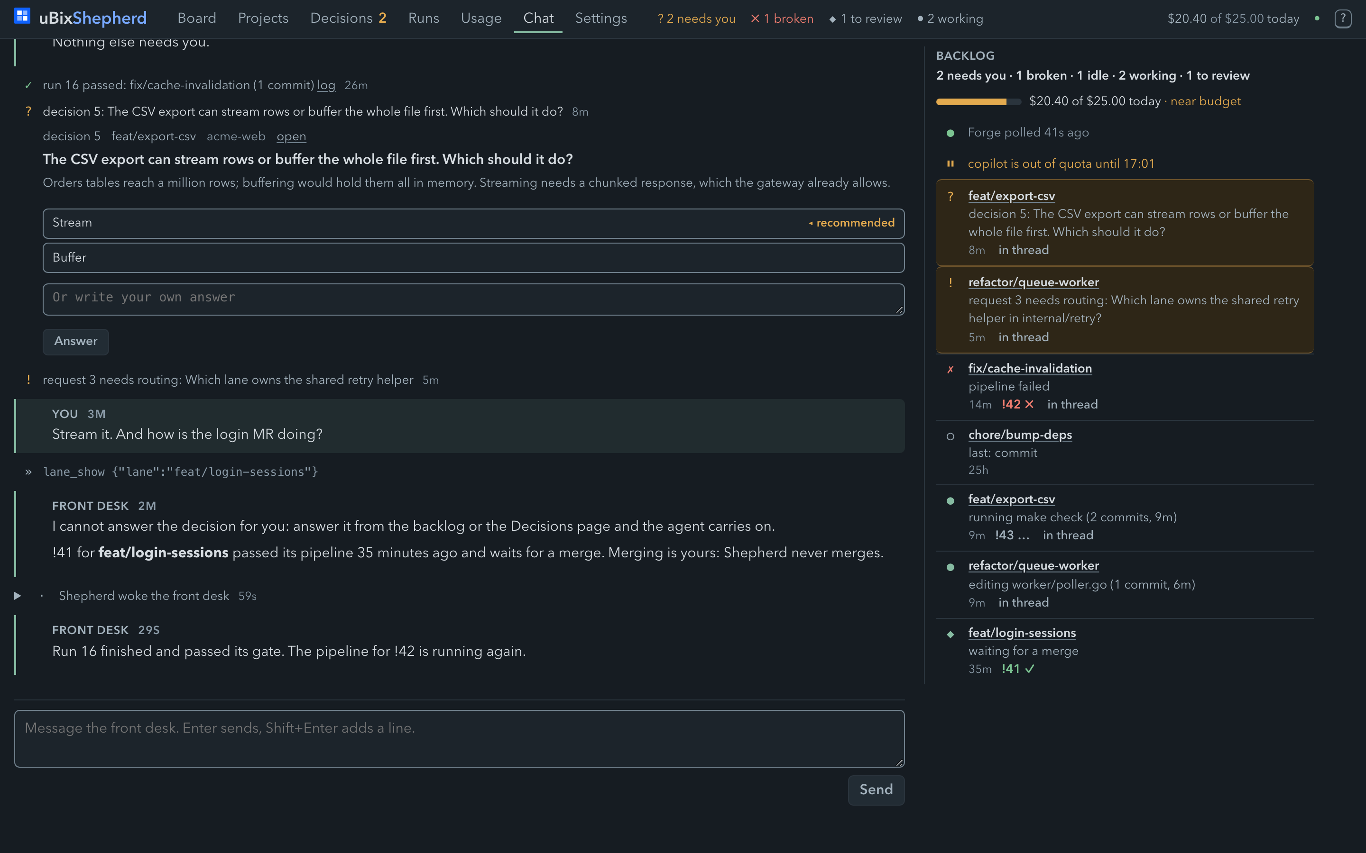Click in thread on fix/cache-invalidation row
1366x853 pixels.
pyautogui.click(x=1072, y=405)
